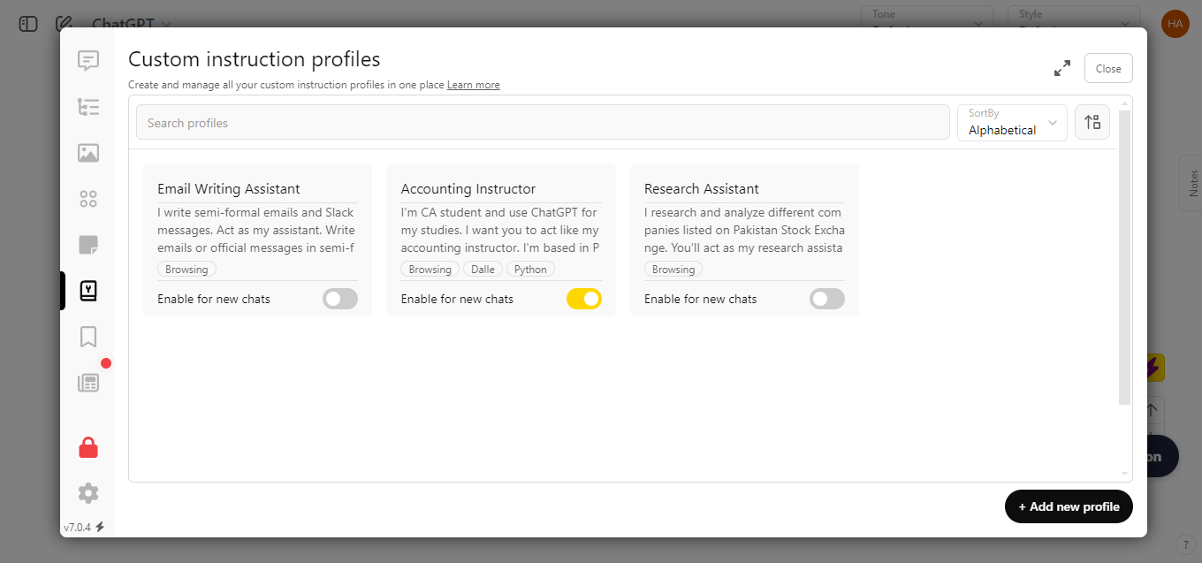Enable Research Assistant for new chats
Viewport: 1202px width, 563px height.
pos(827,299)
